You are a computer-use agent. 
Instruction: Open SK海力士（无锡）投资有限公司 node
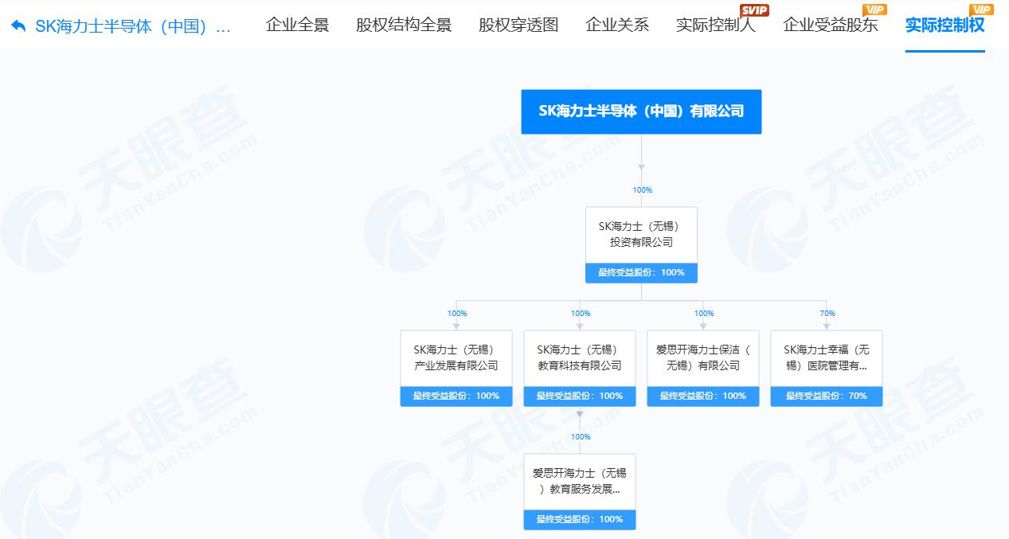pos(641,235)
